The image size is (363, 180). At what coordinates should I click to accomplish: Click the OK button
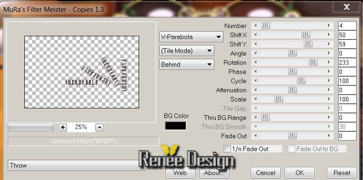pyautogui.click(x=300, y=173)
